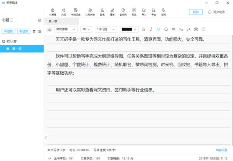Click the search magnifier in formatting bar
Viewport: 233px width, 161px height.
[x=166, y=29]
